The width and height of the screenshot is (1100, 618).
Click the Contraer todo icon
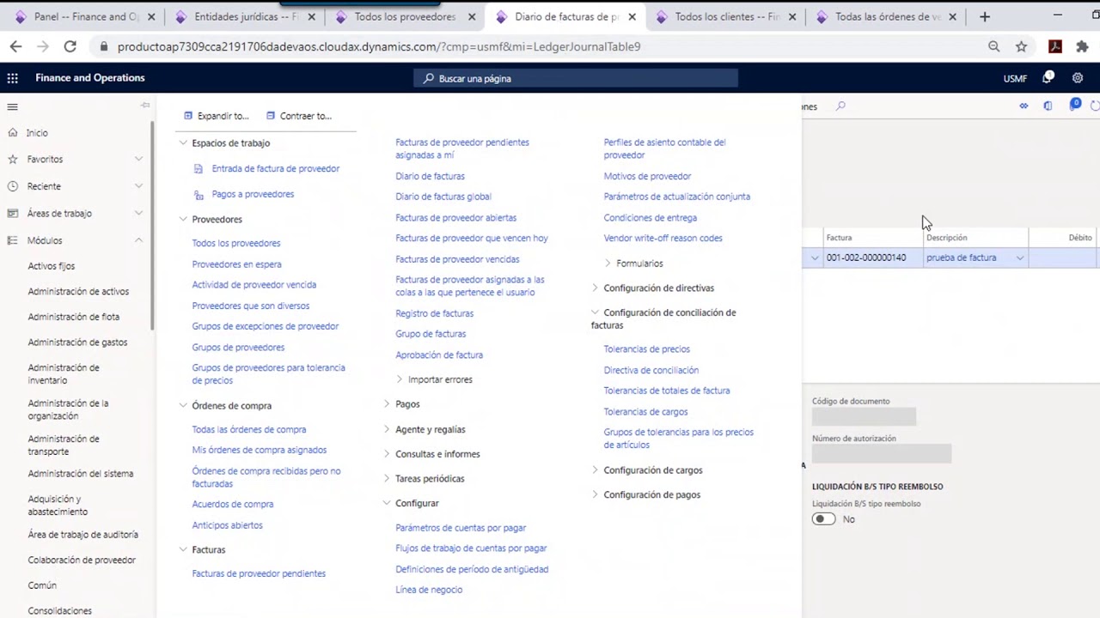tap(271, 116)
